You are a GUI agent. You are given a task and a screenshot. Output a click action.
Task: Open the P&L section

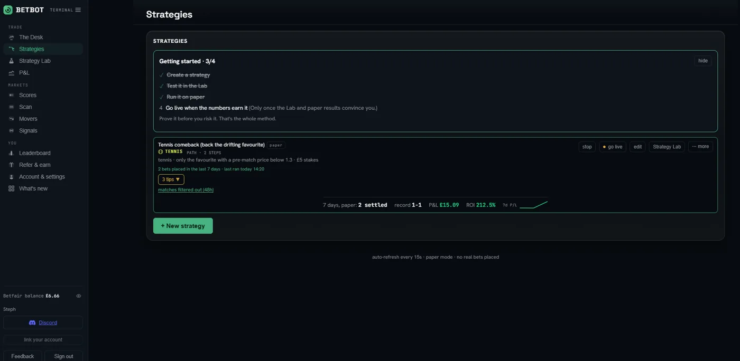[x=43, y=73]
